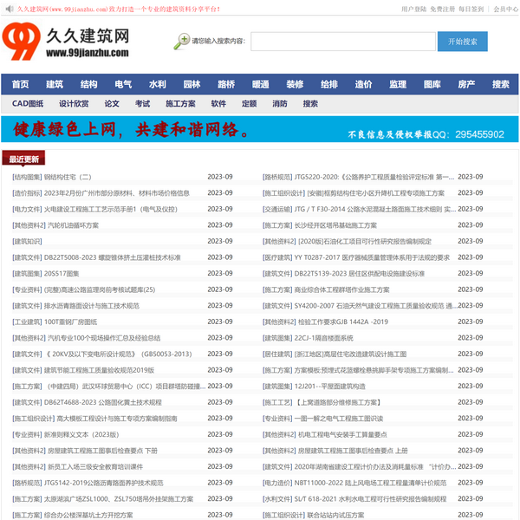Screen dimensions: 520x520
Task: Click the magnifier icon beside the search label
Action: 182,41
